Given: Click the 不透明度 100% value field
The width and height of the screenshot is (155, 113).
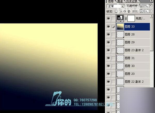Looking at the screenshot, I should coord(144,6).
